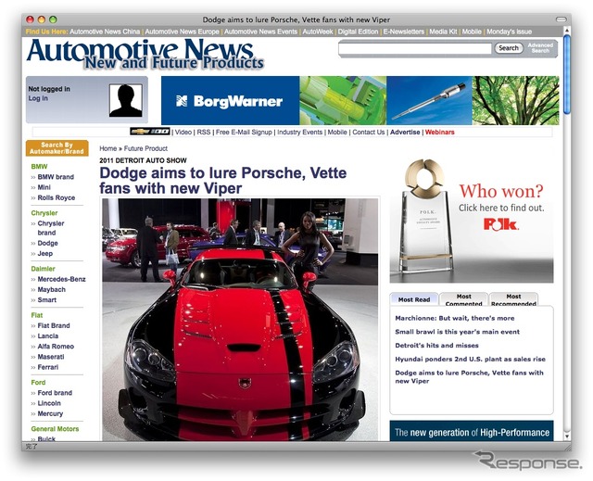This screenshot has width=593, height=481.
Task: Open Lancia in sidebar
Action: click(47, 335)
